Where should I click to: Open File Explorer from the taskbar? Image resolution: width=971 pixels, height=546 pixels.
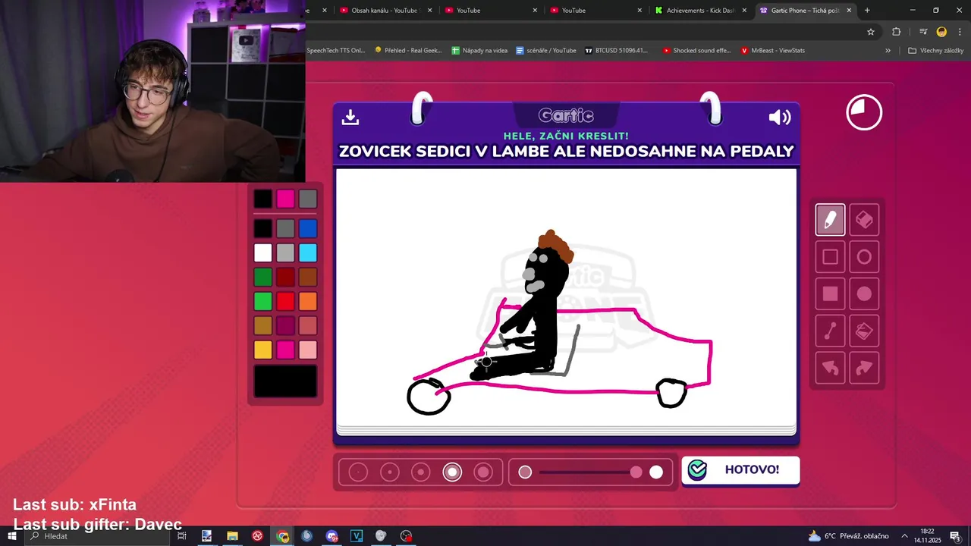click(x=232, y=536)
